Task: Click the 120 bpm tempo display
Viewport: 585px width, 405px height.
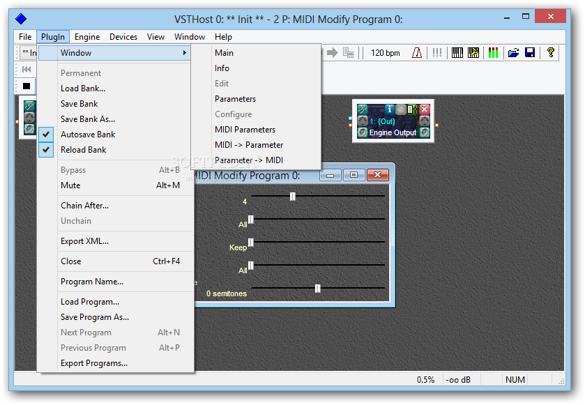Action: (x=385, y=53)
